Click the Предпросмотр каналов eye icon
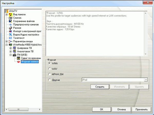Image resolution: width=154 pixels, height=115 pixels. coord(11,25)
